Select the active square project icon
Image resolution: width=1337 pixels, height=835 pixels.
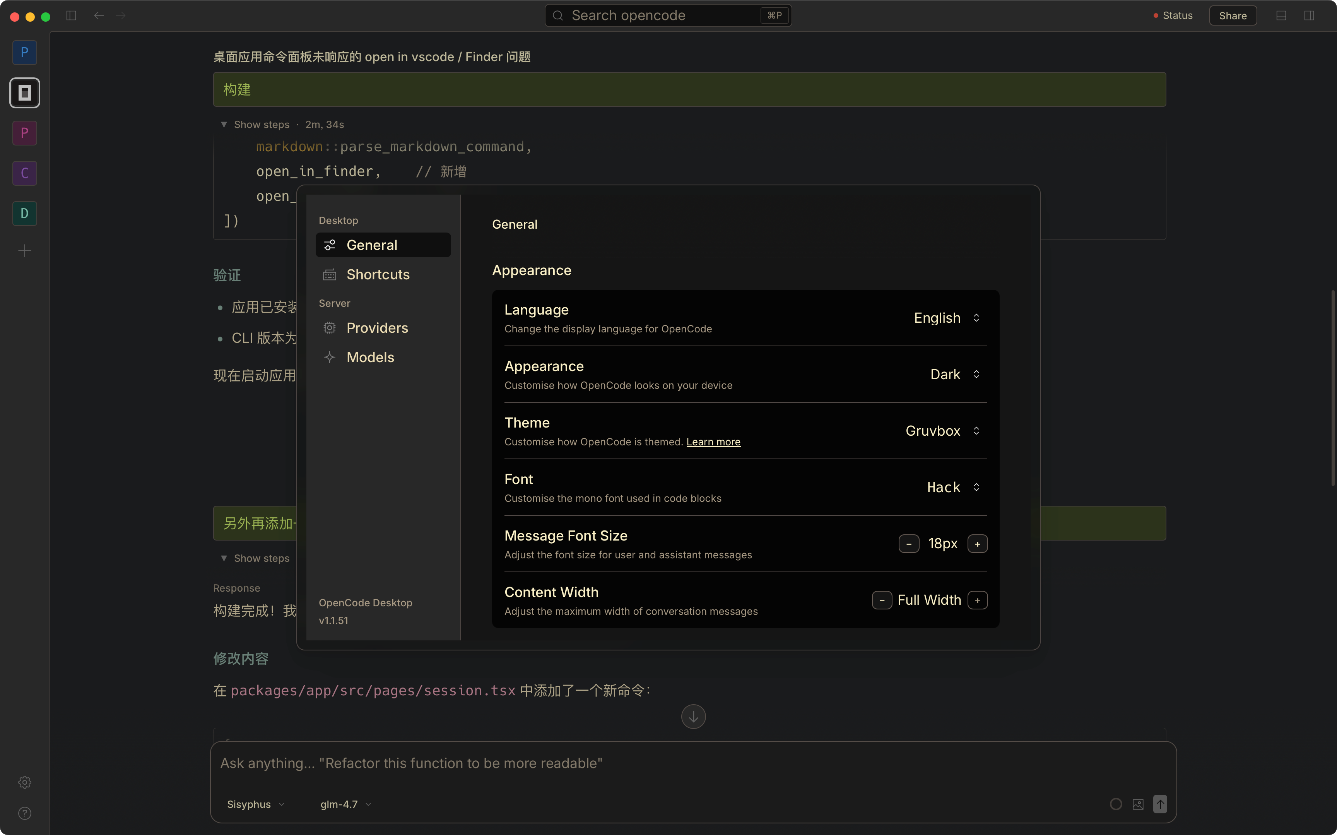(25, 93)
